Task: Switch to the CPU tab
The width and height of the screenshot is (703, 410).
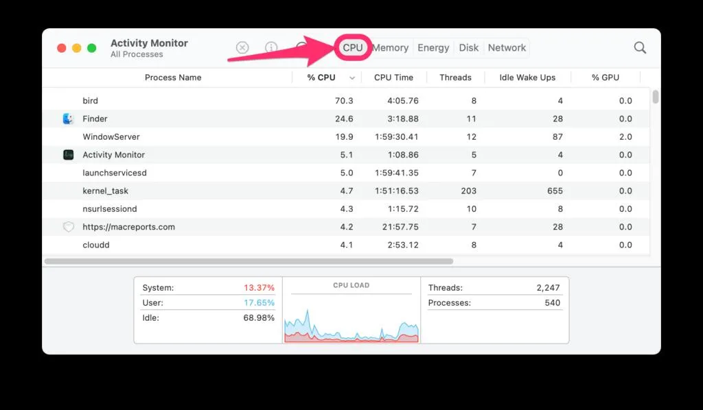Action: coord(352,47)
